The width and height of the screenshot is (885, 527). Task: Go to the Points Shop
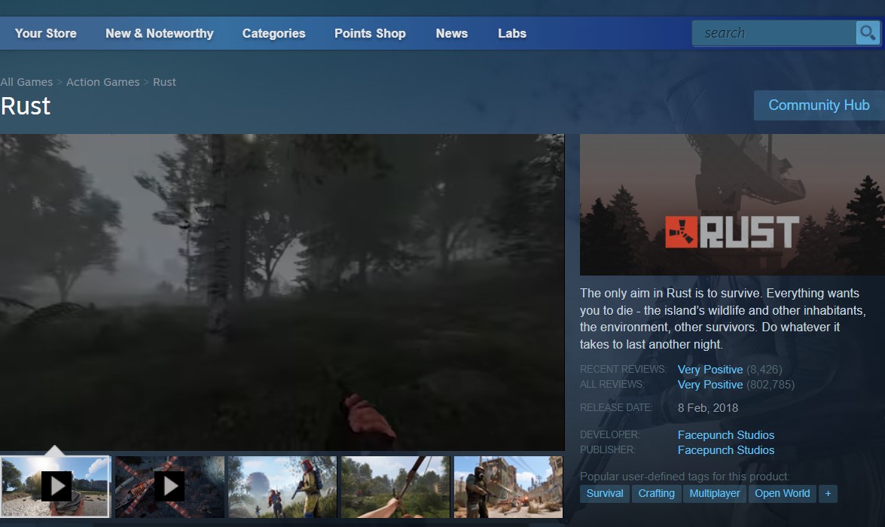click(370, 33)
